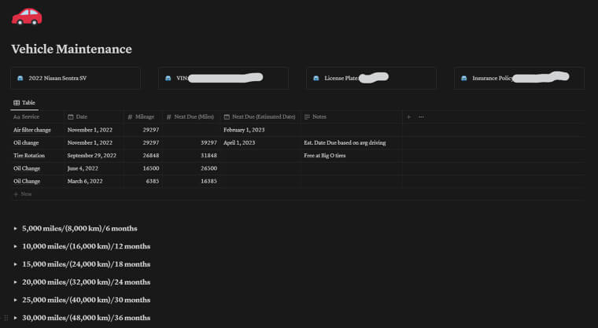Click the 16500 mileage cell
Viewport: 598px width, 328px height.
pos(143,168)
